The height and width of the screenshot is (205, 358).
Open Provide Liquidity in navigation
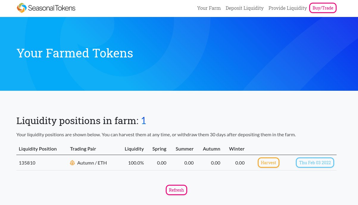pyautogui.click(x=287, y=8)
